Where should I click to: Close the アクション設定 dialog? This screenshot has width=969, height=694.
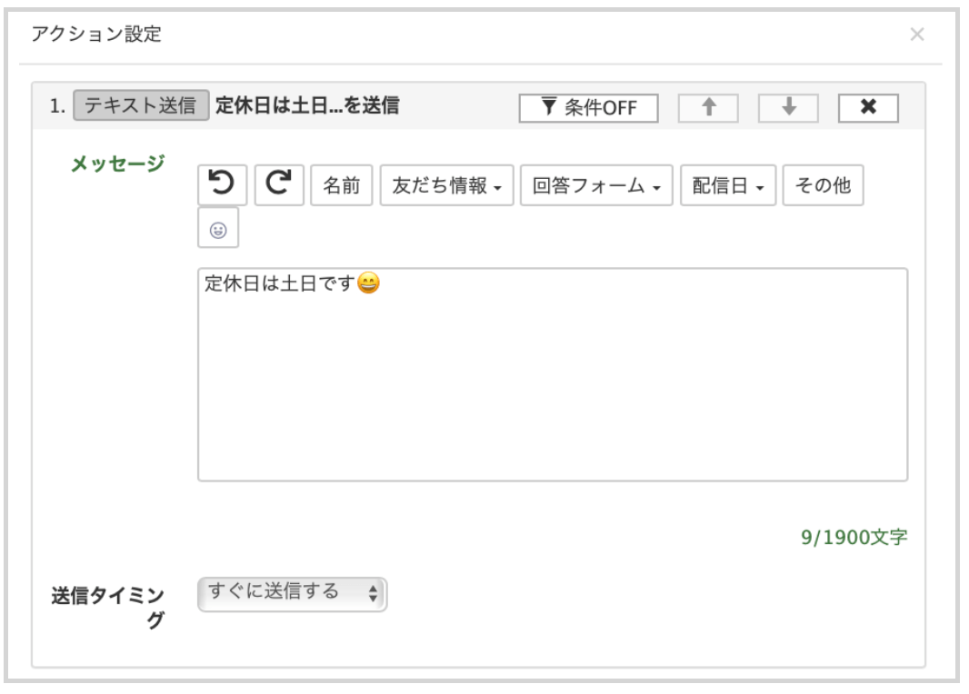point(916,35)
